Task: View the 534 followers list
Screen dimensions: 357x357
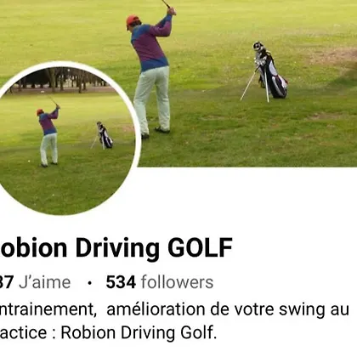Action: [x=160, y=282]
